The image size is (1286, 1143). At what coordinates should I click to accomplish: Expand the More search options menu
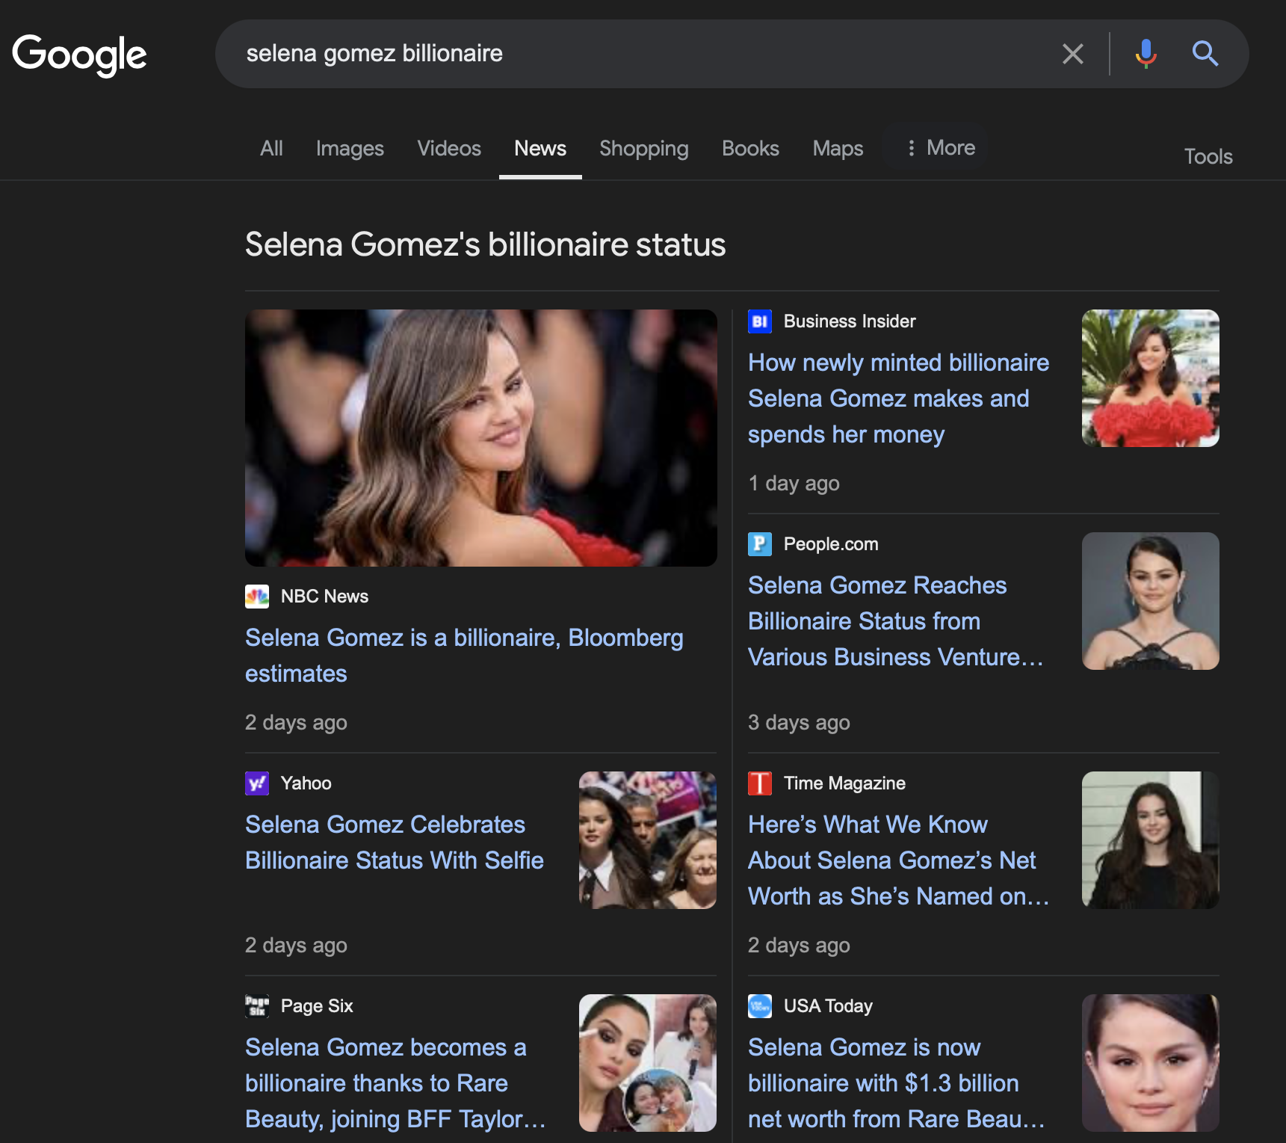click(941, 147)
